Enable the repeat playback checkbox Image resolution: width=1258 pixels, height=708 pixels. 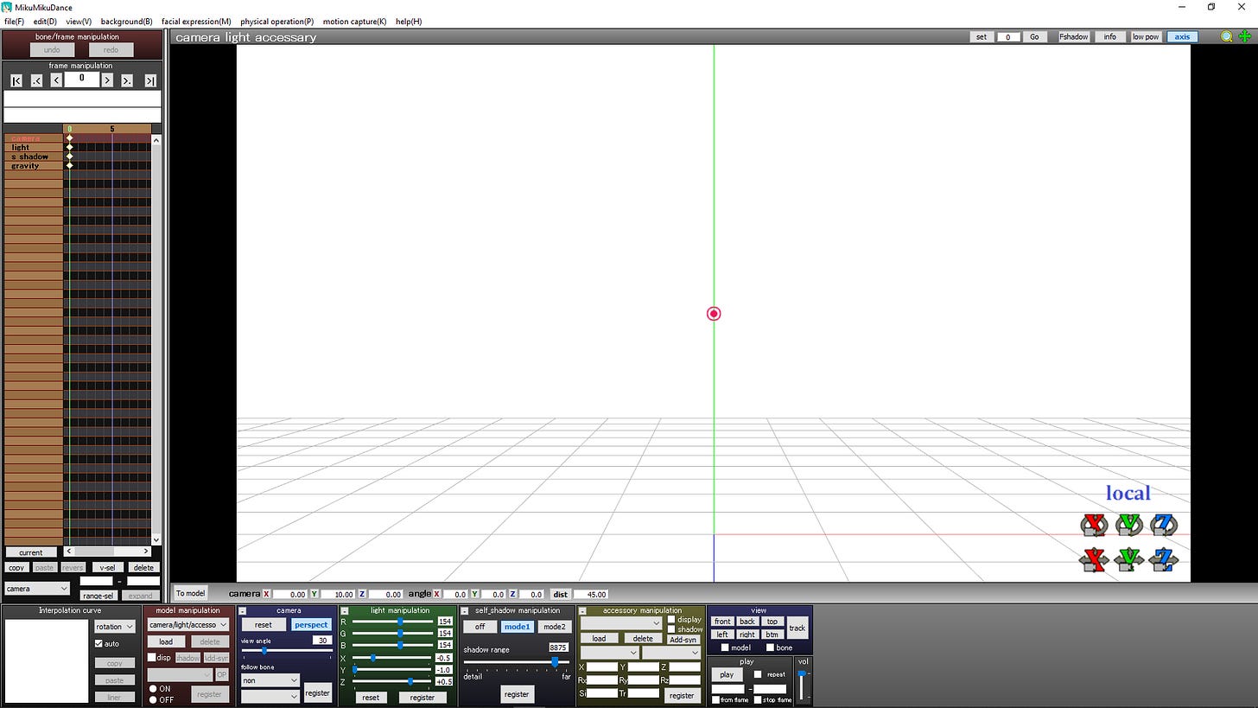(x=758, y=674)
